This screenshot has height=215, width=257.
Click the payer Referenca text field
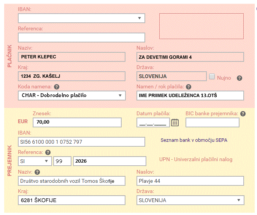click(x=81, y=38)
